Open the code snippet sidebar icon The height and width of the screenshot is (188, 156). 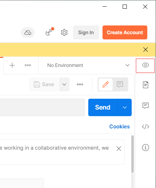coord(146,127)
